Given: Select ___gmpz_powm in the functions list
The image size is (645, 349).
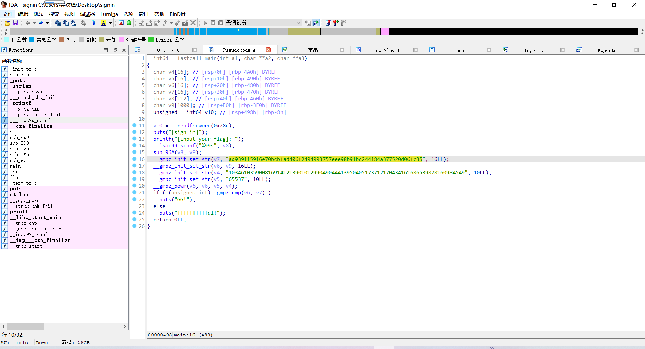Looking at the screenshot, I should (x=26, y=92).
